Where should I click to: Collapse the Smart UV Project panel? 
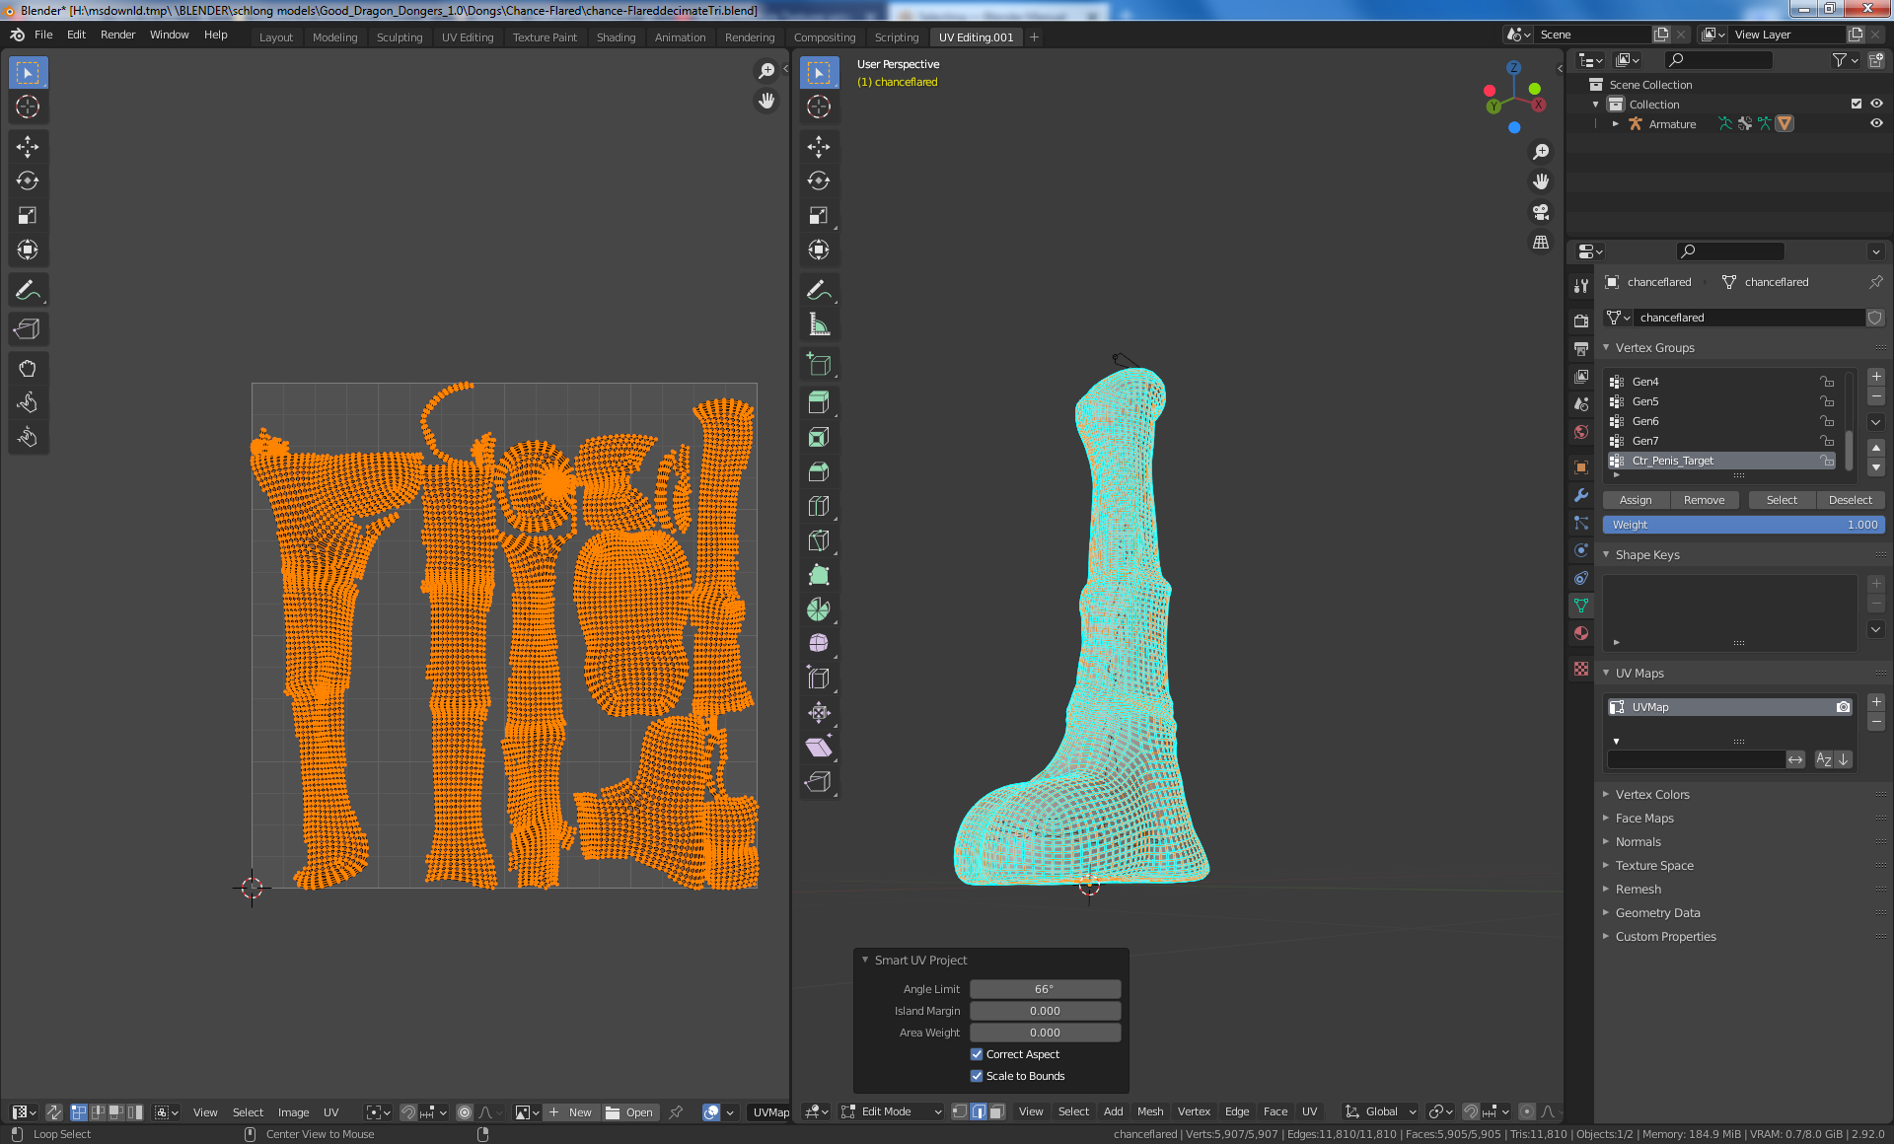865,960
